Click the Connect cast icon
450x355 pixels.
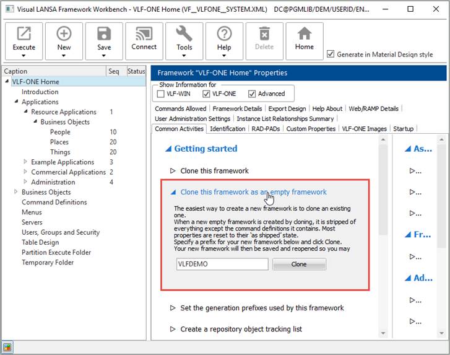click(x=144, y=34)
